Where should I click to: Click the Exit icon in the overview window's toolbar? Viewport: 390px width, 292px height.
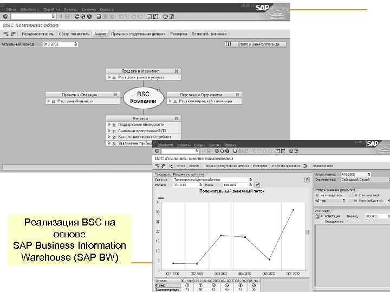coord(83,16)
